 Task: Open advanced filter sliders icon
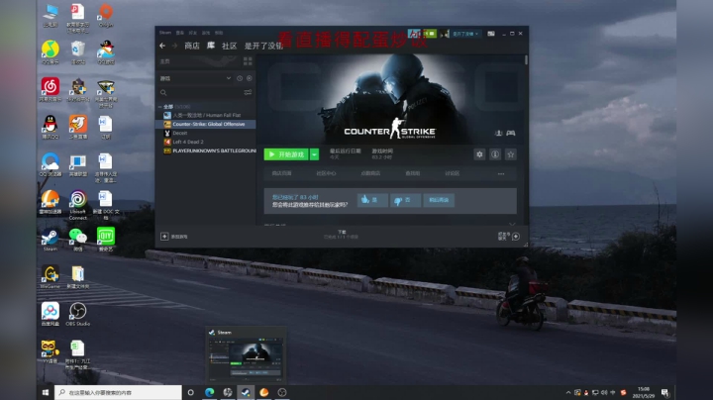(x=248, y=92)
